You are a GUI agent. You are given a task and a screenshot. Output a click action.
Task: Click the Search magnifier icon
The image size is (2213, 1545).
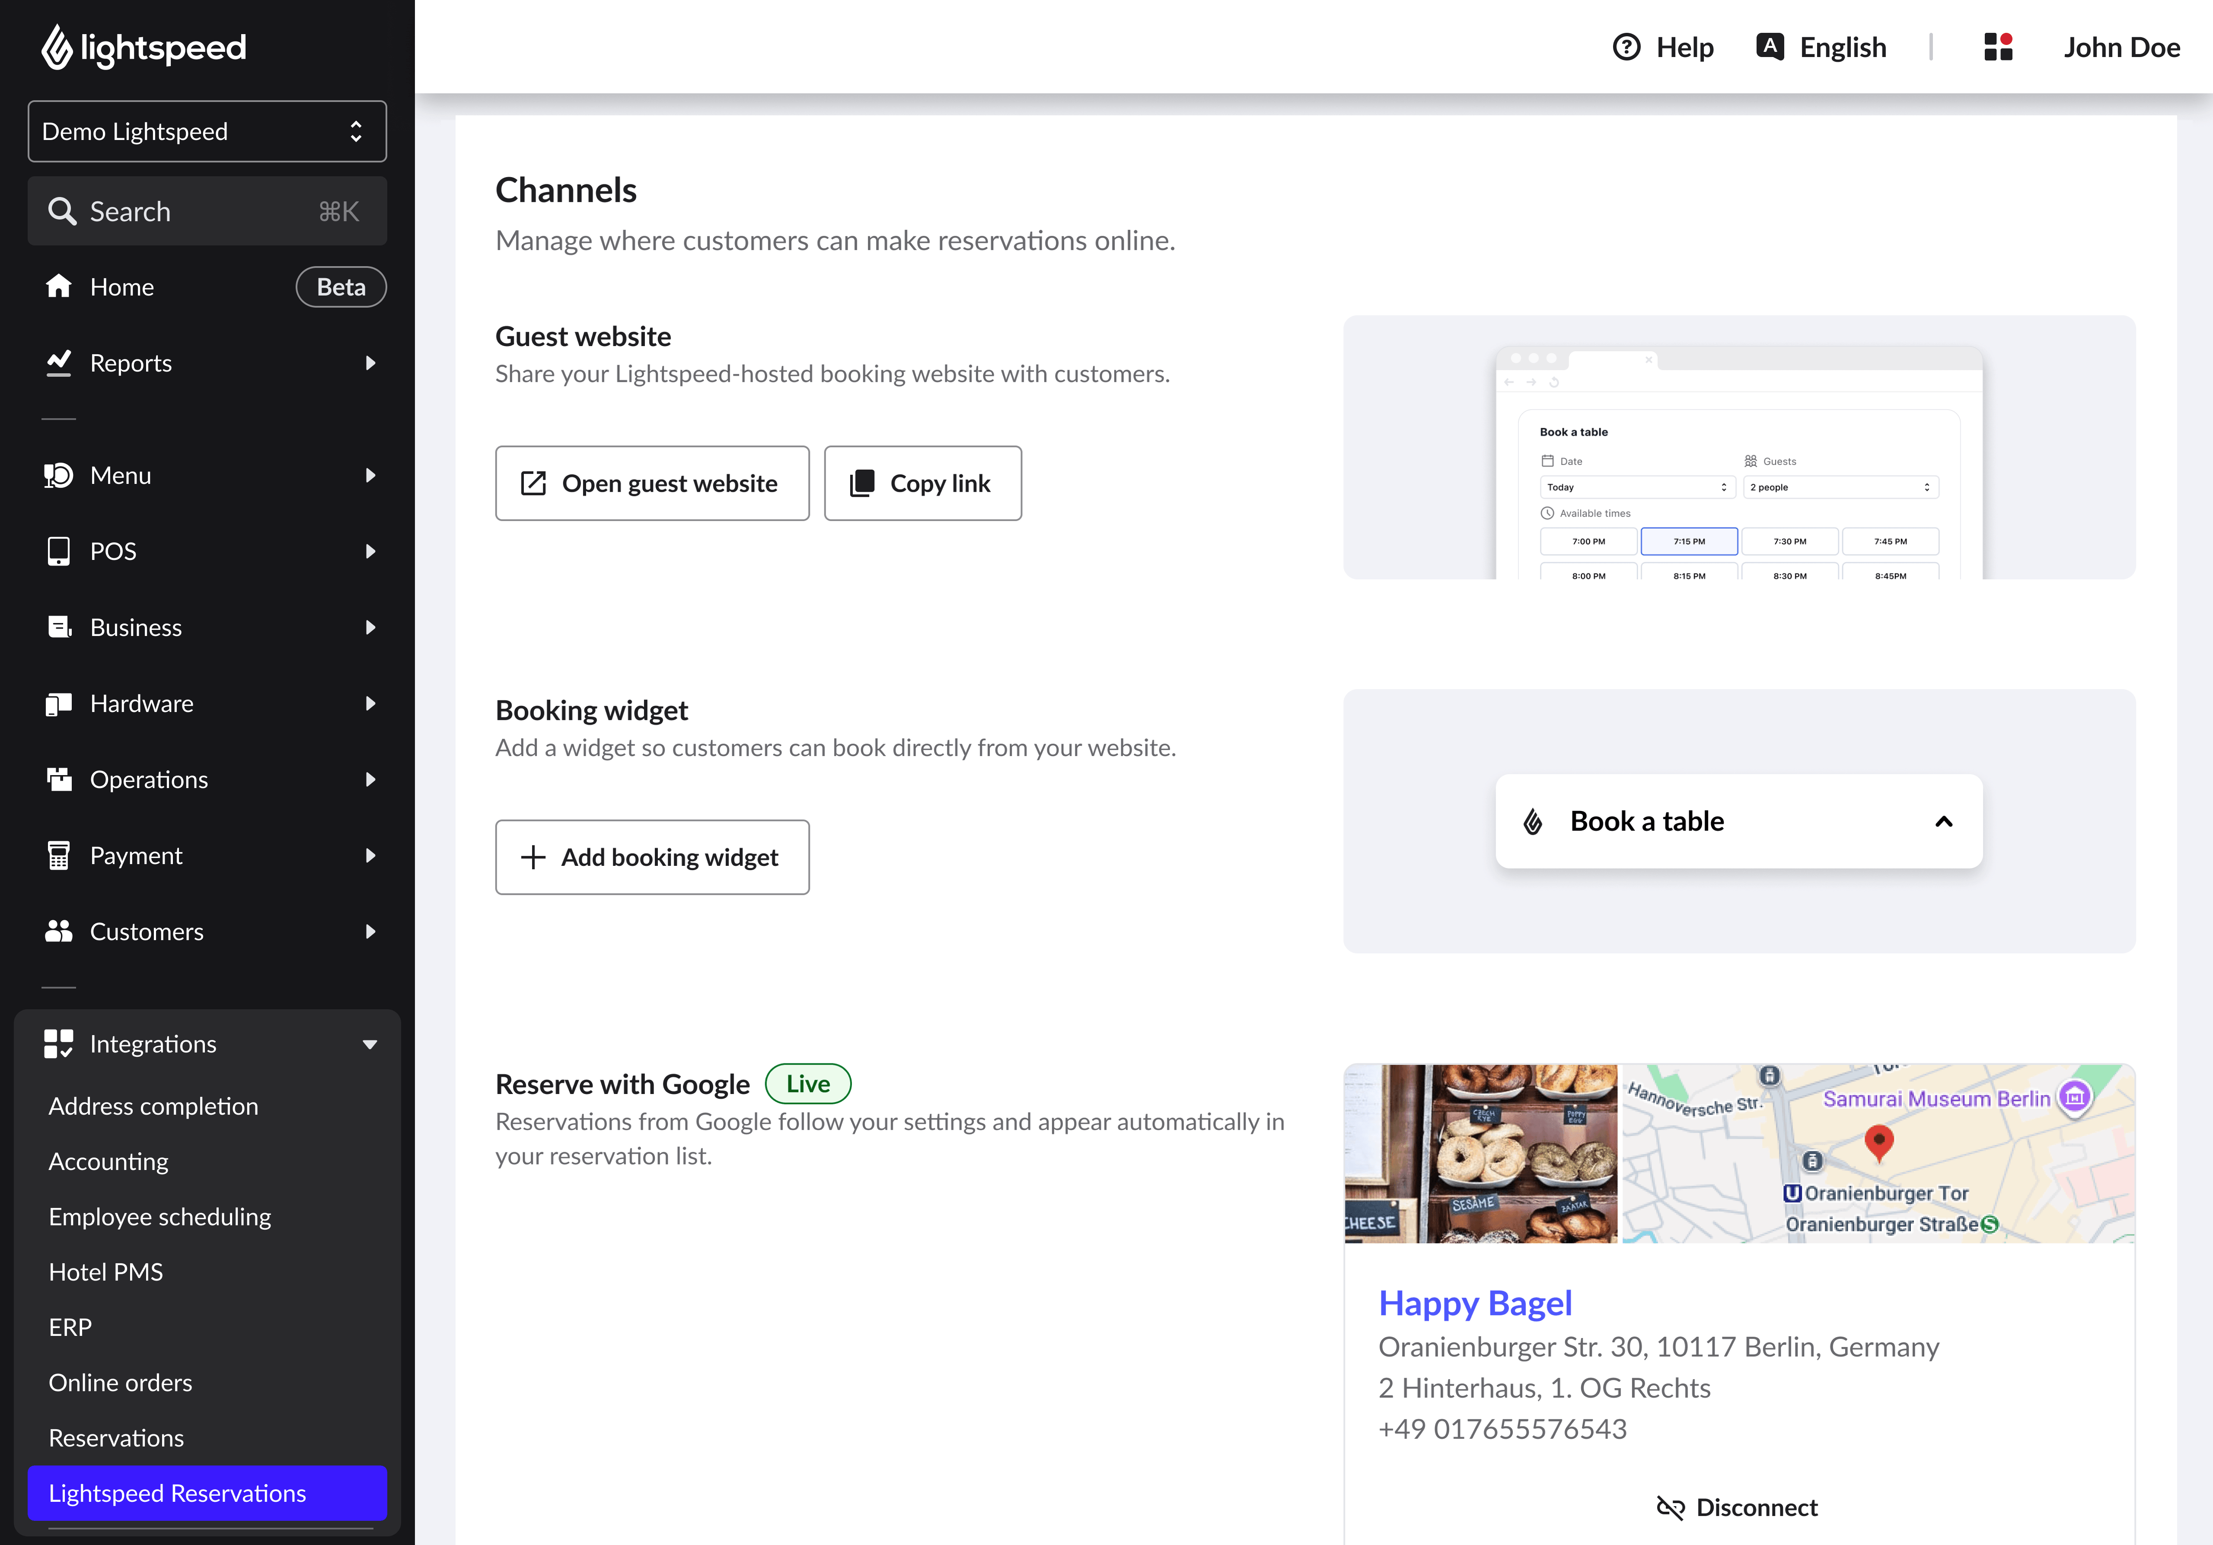pyautogui.click(x=62, y=211)
